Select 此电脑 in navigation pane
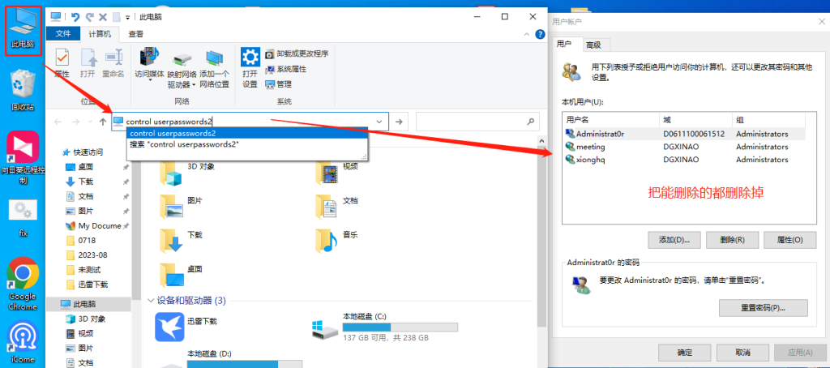Screen dimensions: 830x368 click(88, 304)
